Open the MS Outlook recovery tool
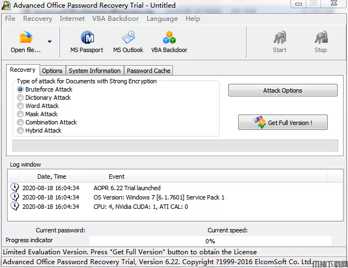 (x=128, y=42)
